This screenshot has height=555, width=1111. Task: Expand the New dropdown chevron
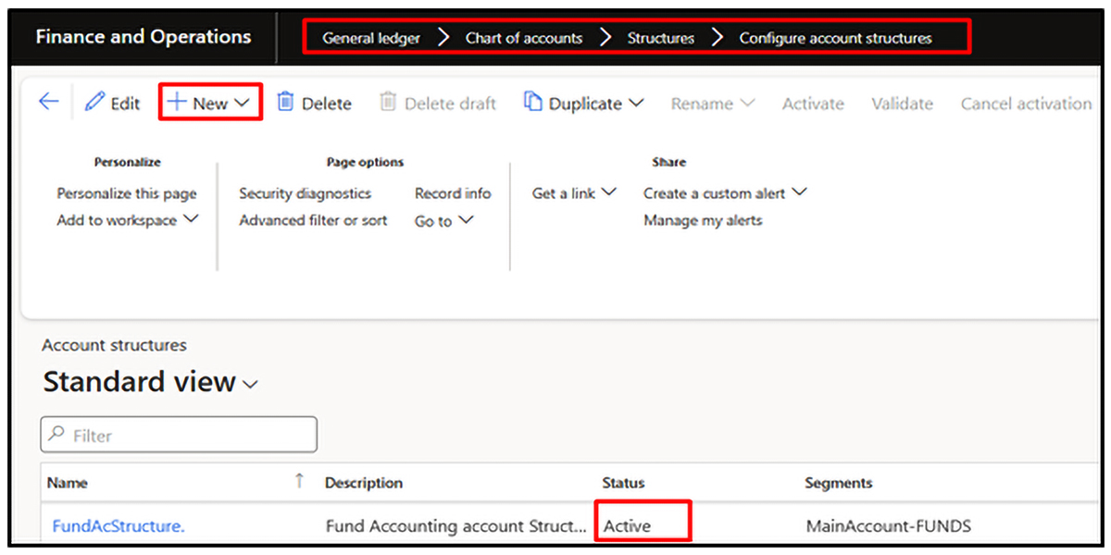point(243,103)
